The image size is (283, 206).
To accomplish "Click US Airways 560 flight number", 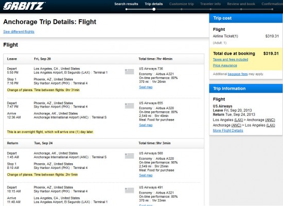I will coord(151,153).
